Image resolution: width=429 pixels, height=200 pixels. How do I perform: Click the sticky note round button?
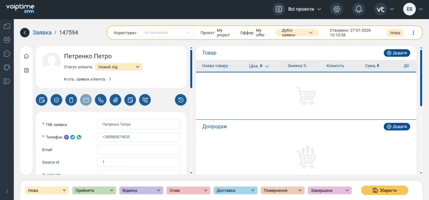130,100
